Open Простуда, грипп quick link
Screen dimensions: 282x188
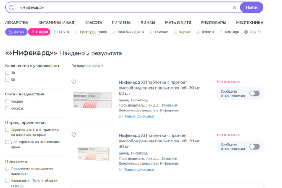point(91,32)
